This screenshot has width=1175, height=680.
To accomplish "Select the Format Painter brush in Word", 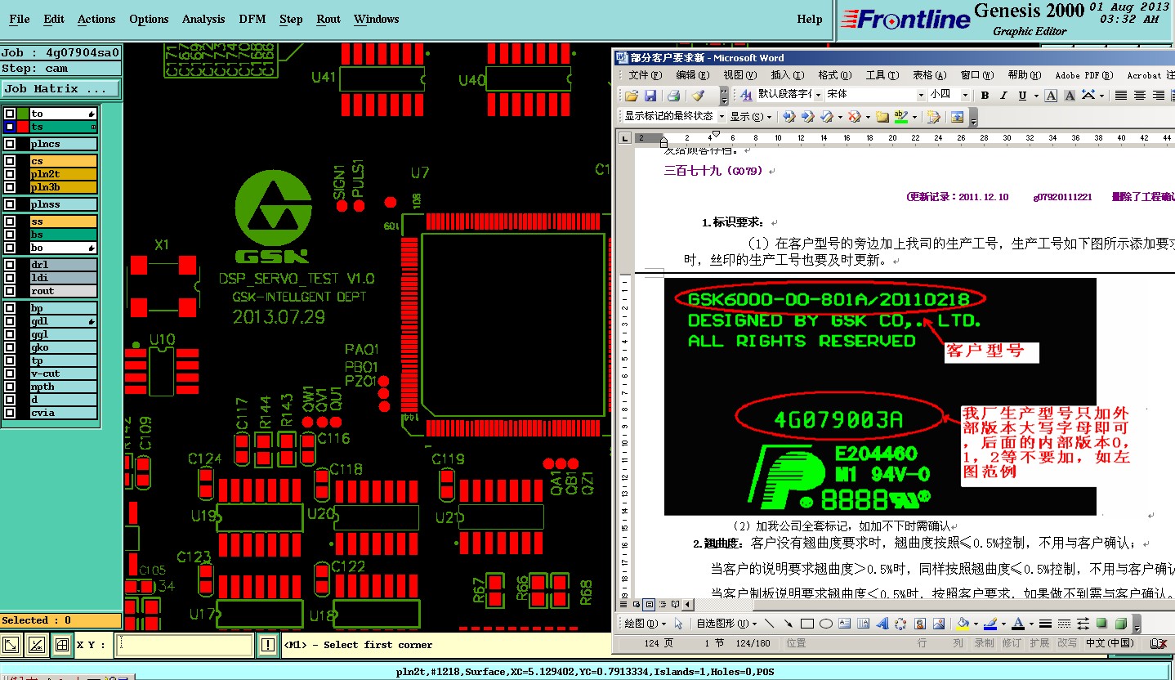I will (698, 96).
